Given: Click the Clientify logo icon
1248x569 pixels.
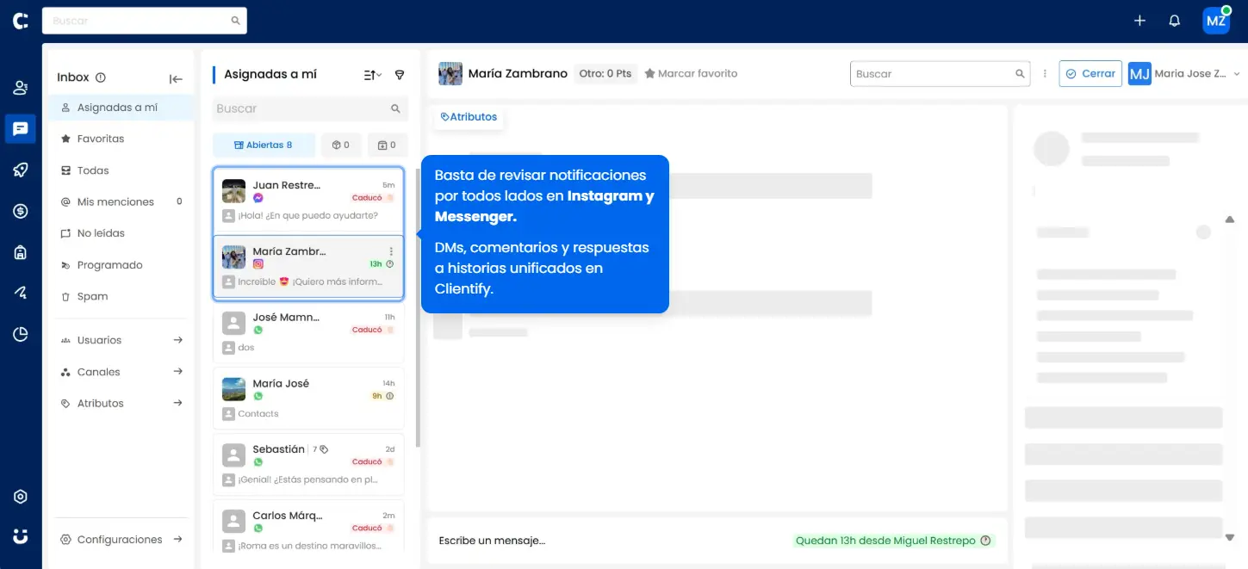Looking at the screenshot, I should point(21,22).
